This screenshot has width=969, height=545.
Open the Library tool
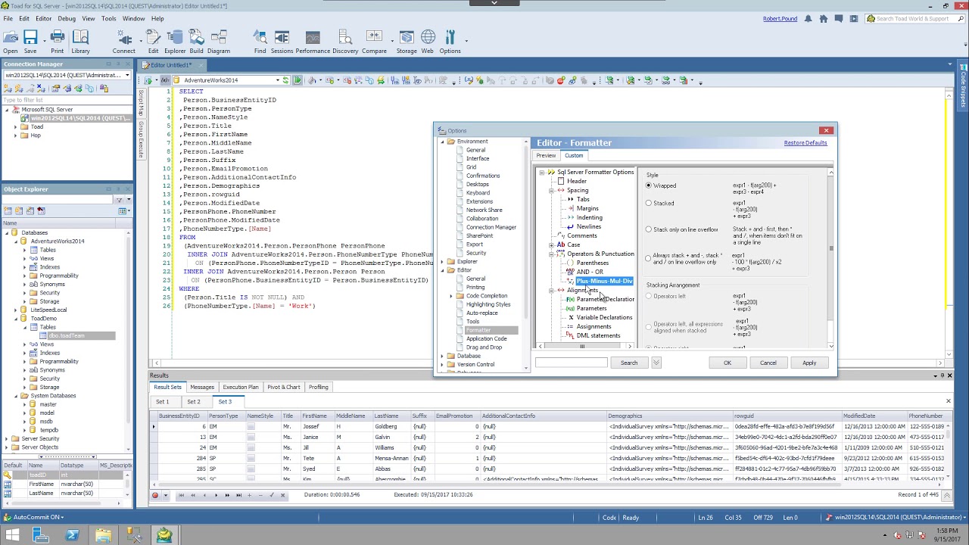point(80,42)
